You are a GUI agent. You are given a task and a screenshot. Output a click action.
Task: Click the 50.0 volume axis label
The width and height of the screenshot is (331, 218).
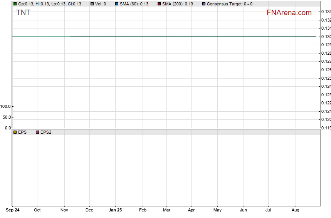click(7, 117)
